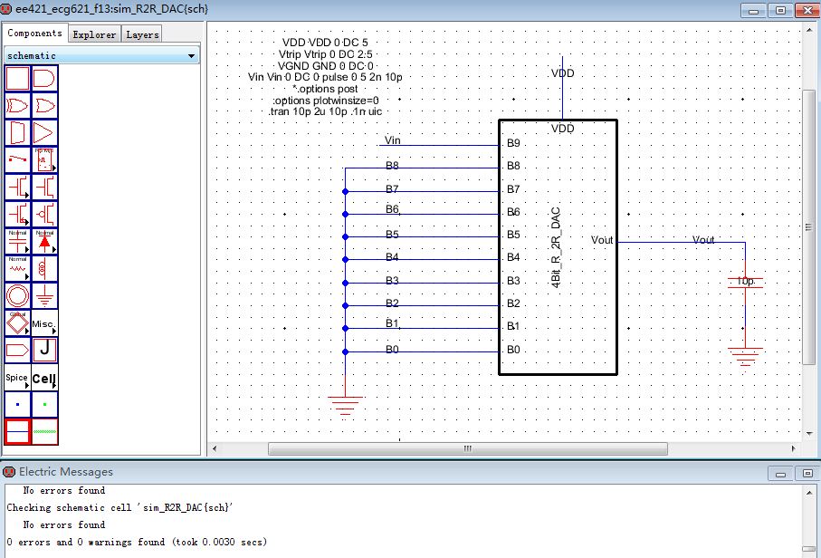Choose the inductor component
Image resolution: width=821 pixels, height=558 pixels.
click(44, 268)
